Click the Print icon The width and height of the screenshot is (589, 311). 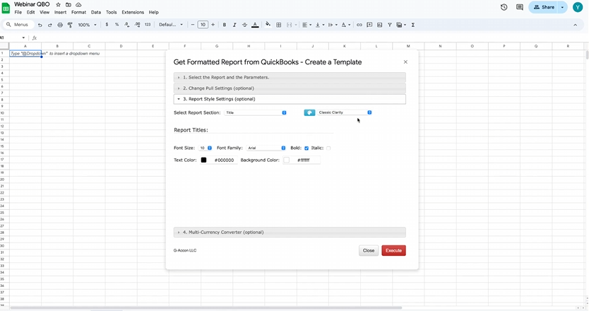[x=60, y=25]
